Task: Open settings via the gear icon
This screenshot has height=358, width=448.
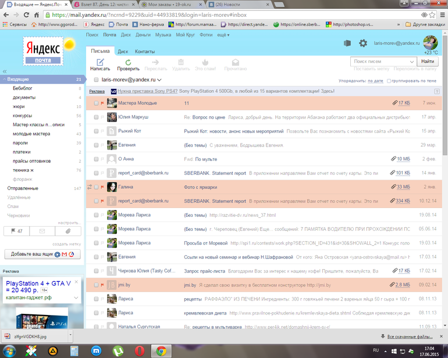Action: (363, 43)
